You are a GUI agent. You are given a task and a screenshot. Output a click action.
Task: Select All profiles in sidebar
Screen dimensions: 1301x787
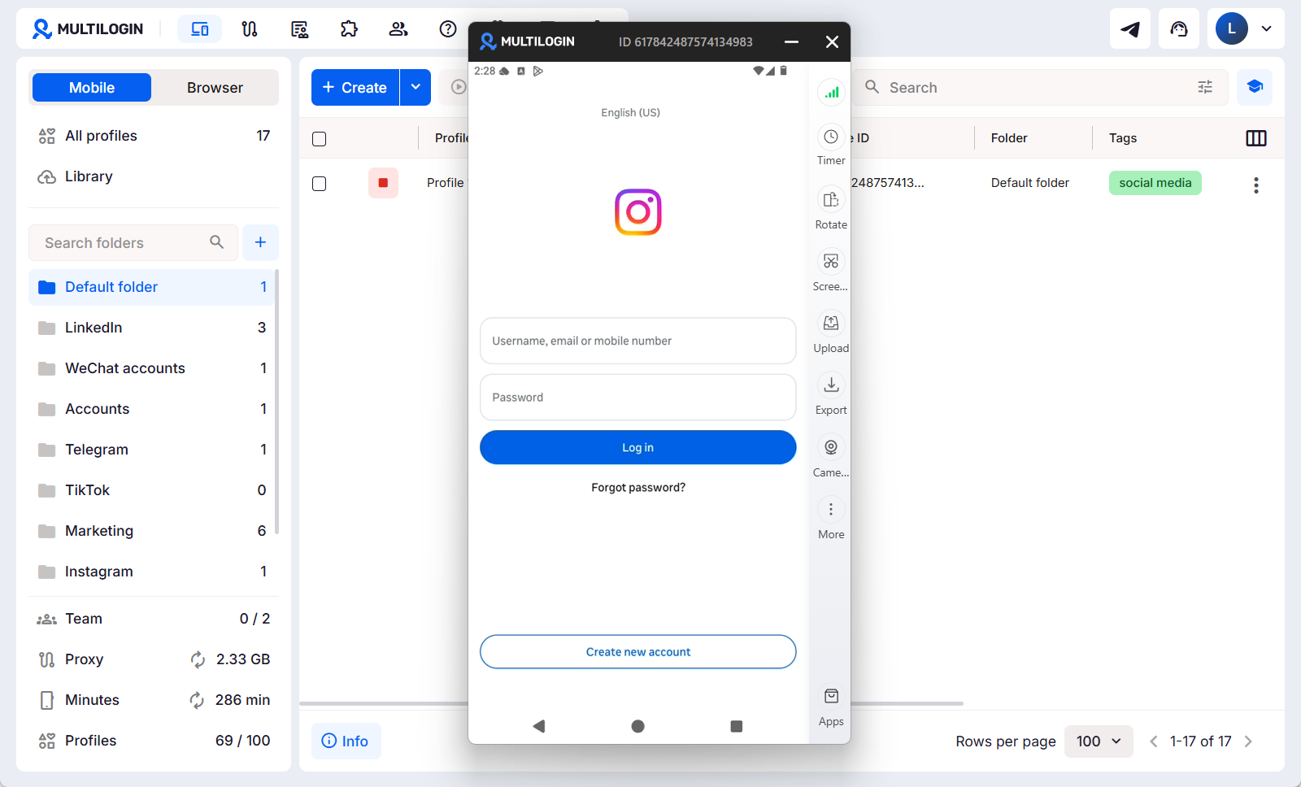point(154,136)
